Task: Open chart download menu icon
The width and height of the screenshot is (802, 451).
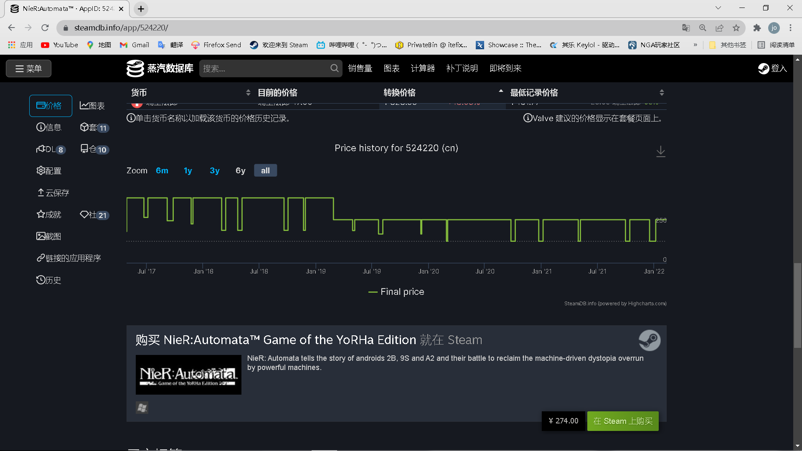Action: [x=660, y=151]
